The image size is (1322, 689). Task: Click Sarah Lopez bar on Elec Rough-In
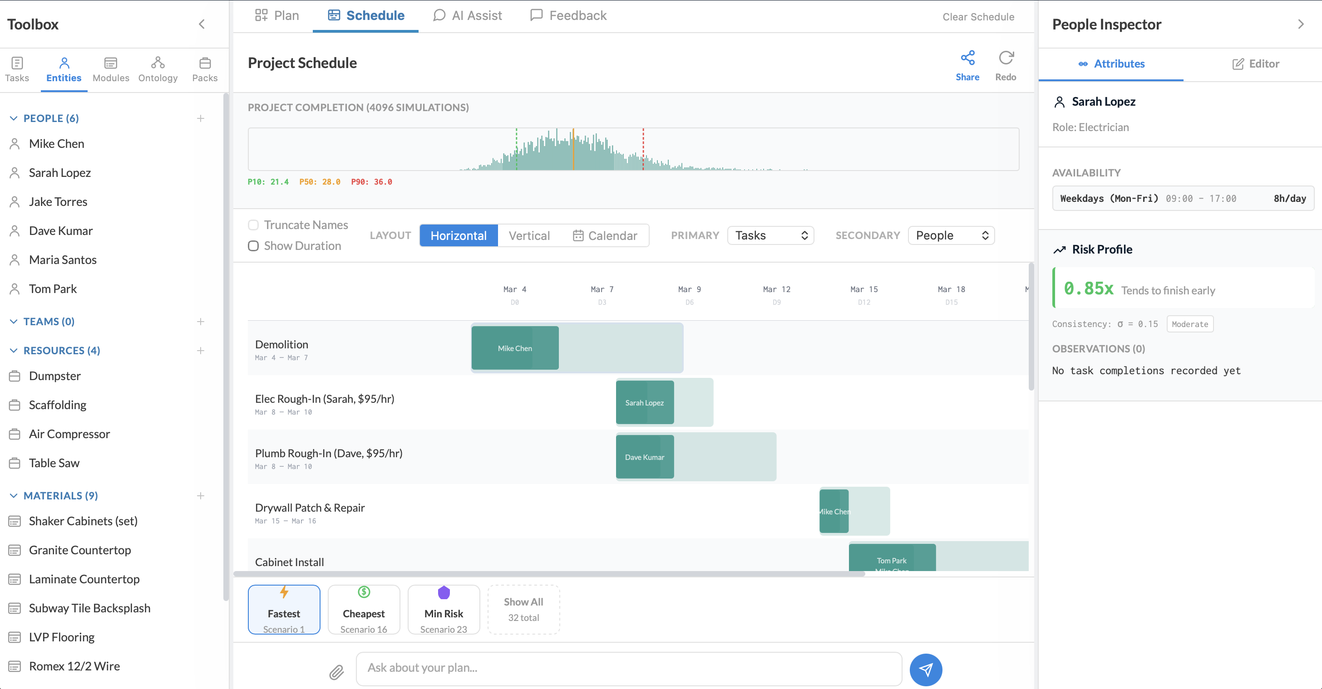point(645,402)
